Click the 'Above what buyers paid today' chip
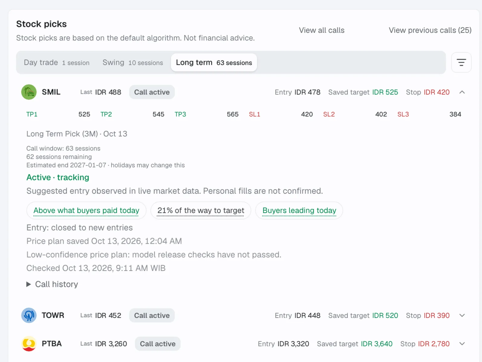 (x=86, y=210)
